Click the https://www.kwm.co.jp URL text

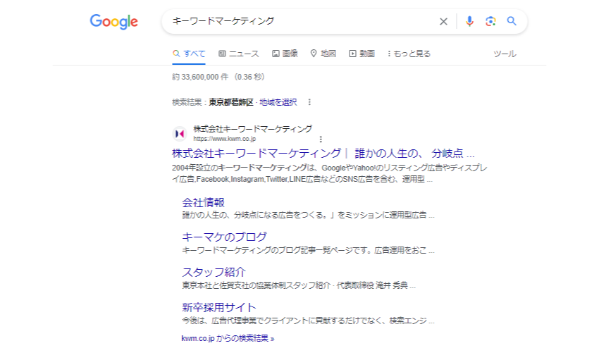225,139
